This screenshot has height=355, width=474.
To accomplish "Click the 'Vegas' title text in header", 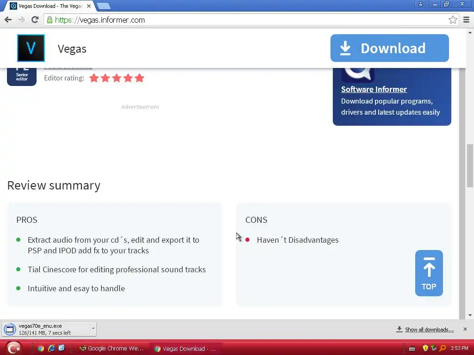I will pyautogui.click(x=72, y=49).
